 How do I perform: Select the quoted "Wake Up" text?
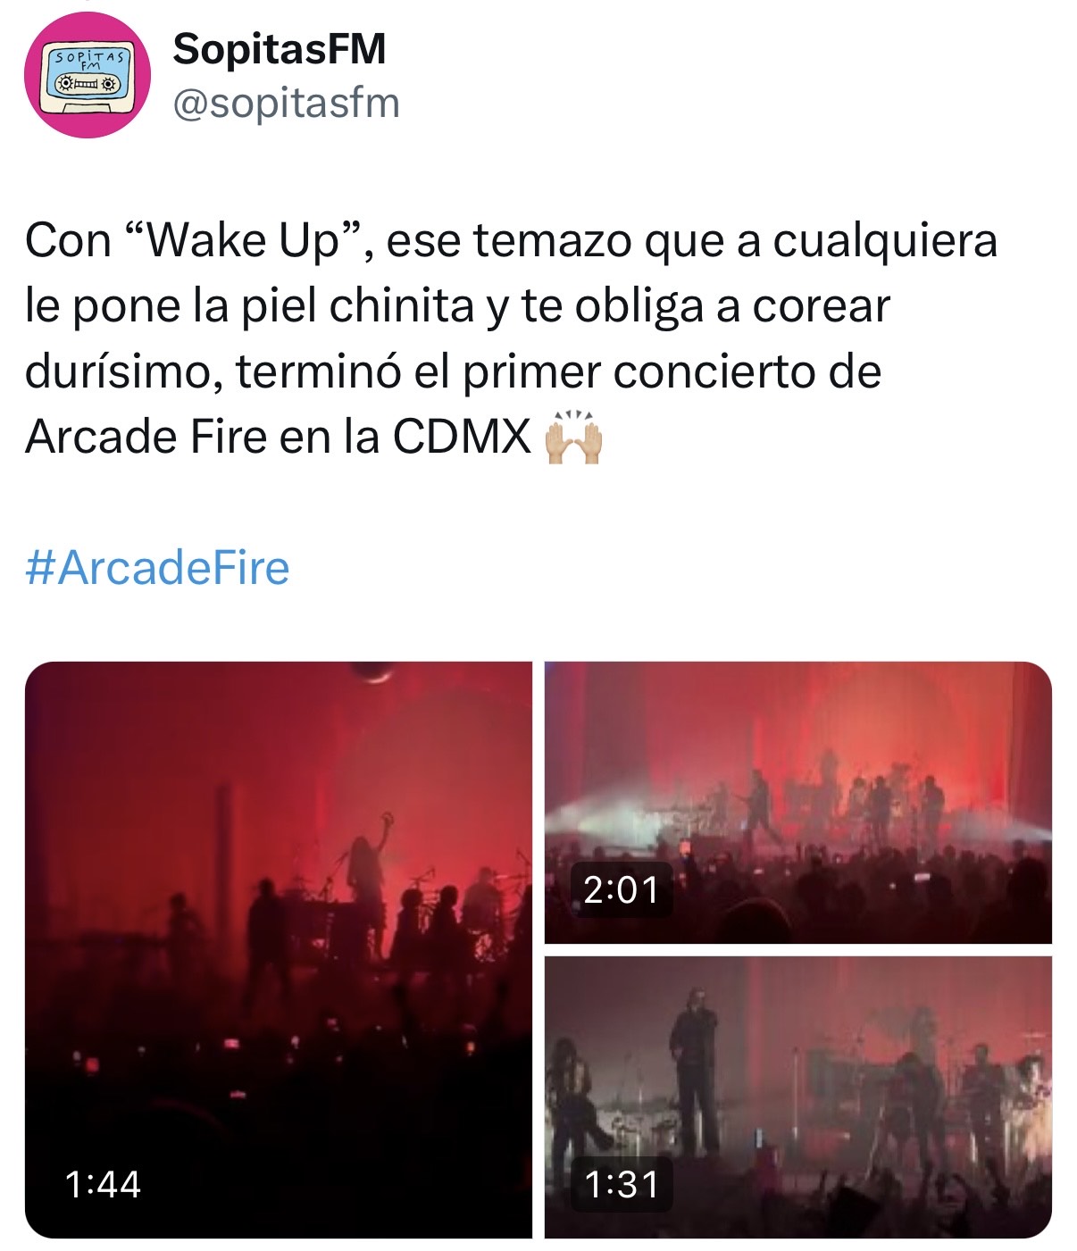point(244,241)
